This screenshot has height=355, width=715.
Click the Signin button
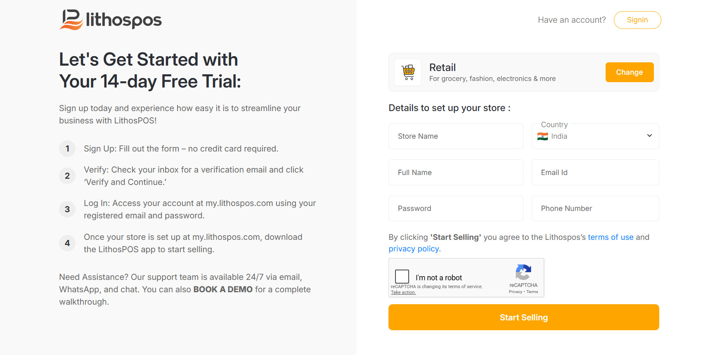coord(637,20)
